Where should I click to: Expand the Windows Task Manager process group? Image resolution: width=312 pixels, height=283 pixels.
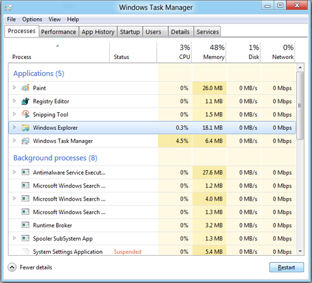tap(14, 141)
